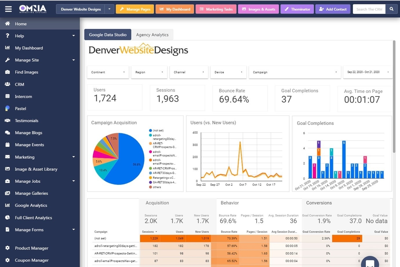Click the (not set) legend color dot

point(150,131)
